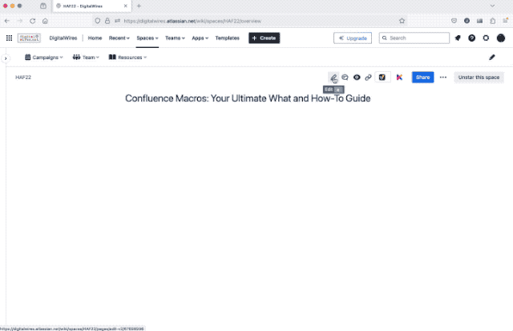The image size is (513, 331).
Task: Open the Teams menu
Action: (175, 38)
